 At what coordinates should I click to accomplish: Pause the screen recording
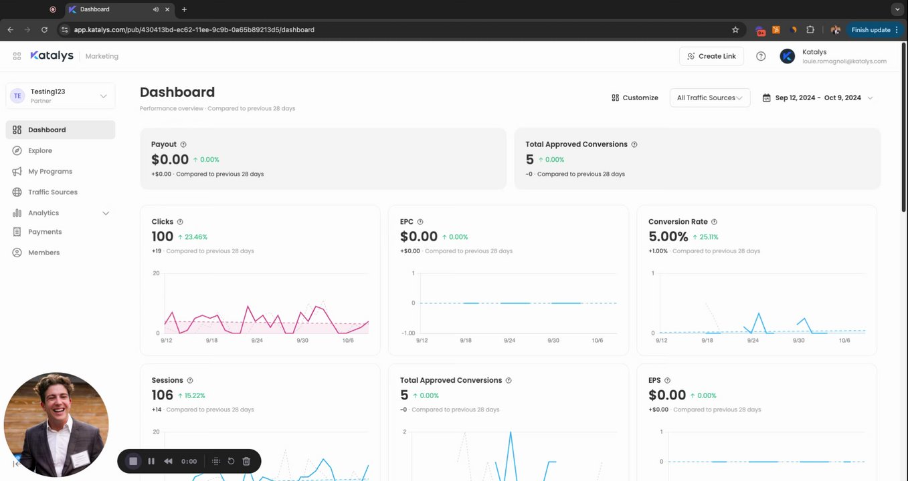(x=151, y=461)
